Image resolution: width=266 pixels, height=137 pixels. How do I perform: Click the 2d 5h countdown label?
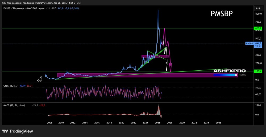tap(258, 46)
